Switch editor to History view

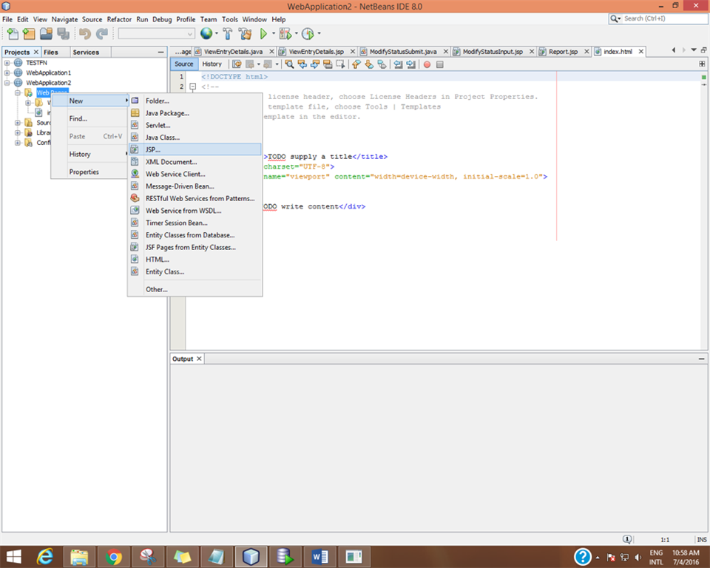pos(212,64)
